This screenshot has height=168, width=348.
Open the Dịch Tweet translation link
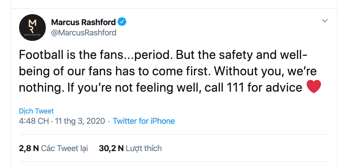(x=36, y=111)
